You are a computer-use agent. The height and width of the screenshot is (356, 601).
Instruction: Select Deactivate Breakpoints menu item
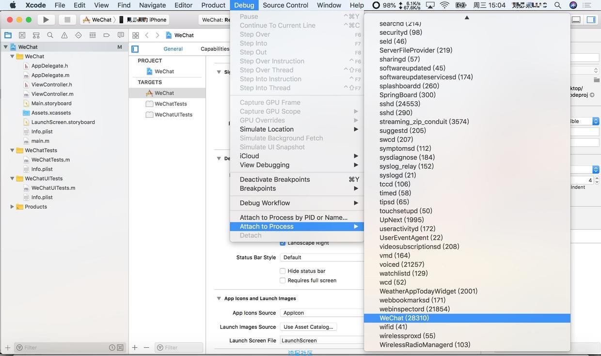(x=297, y=179)
